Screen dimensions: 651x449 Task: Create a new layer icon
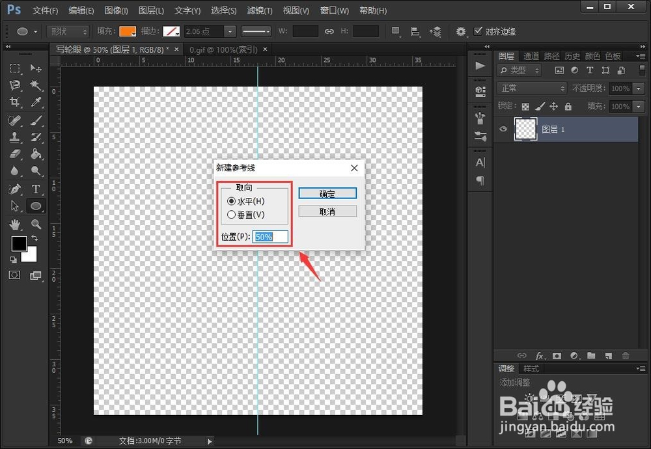[x=608, y=356]
